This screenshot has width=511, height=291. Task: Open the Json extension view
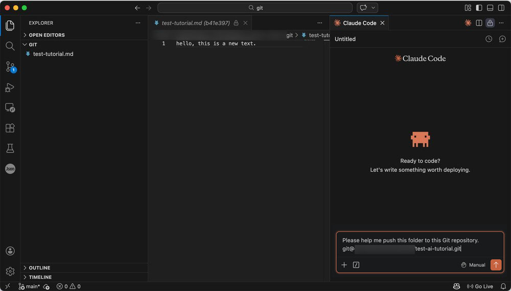coord(10,169)
